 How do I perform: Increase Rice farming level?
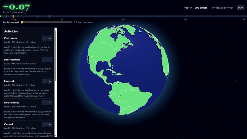[50, 103]
